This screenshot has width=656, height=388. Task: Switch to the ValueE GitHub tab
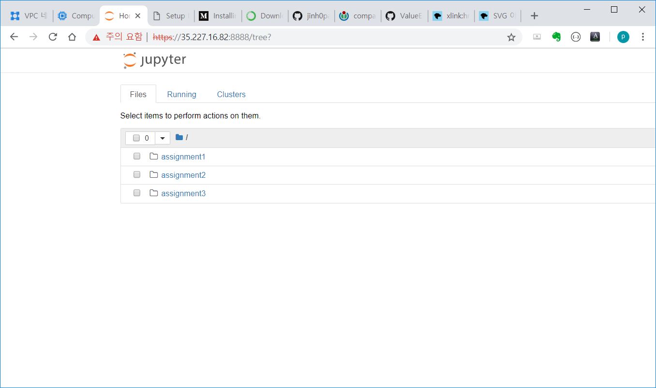point(405,16)
